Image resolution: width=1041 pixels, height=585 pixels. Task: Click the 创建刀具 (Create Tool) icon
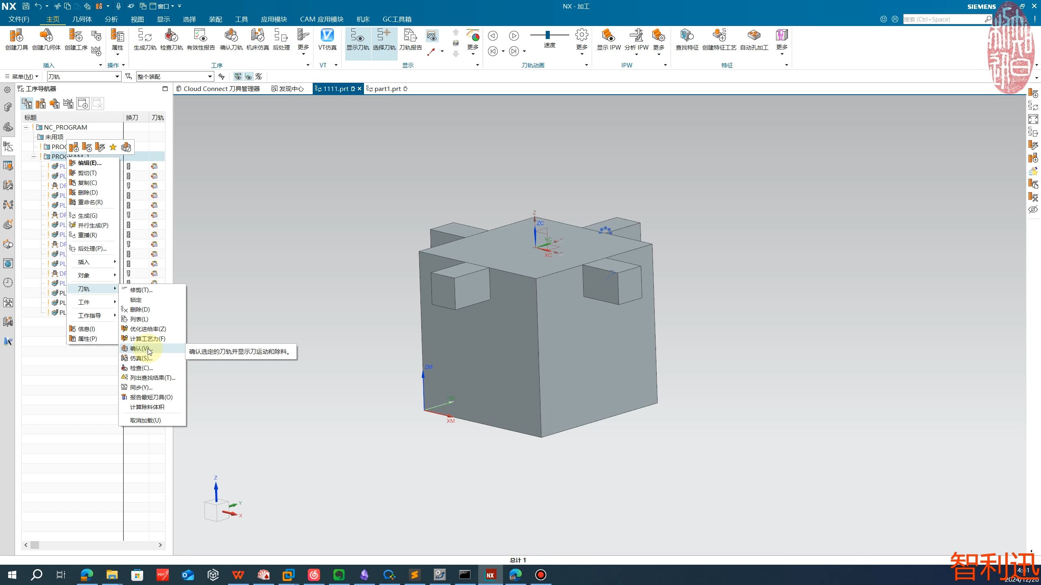click(x=16, y=37)
